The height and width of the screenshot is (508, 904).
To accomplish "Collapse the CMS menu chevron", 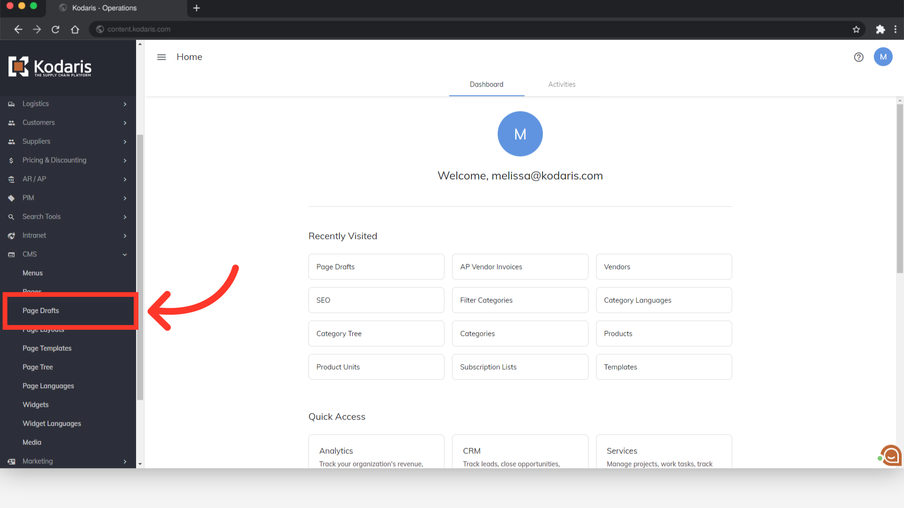I will pos(125,254).
